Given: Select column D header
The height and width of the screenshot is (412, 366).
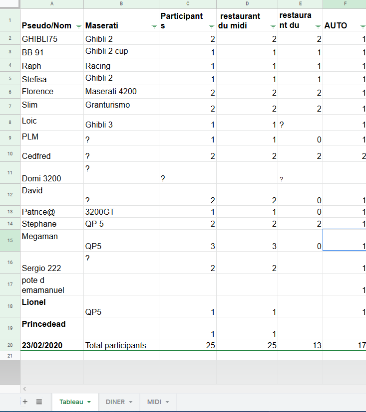Looking at the screenshot, I should point(247,3).
